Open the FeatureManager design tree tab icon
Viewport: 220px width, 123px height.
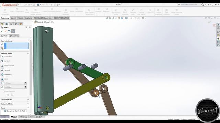2,24
